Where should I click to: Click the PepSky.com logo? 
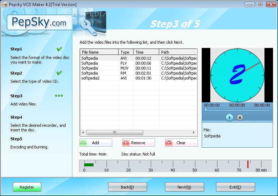[x=39, y=22]
